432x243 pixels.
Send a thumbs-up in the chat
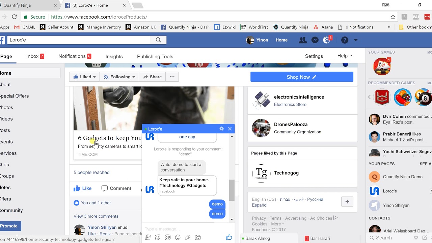[229, 237]
